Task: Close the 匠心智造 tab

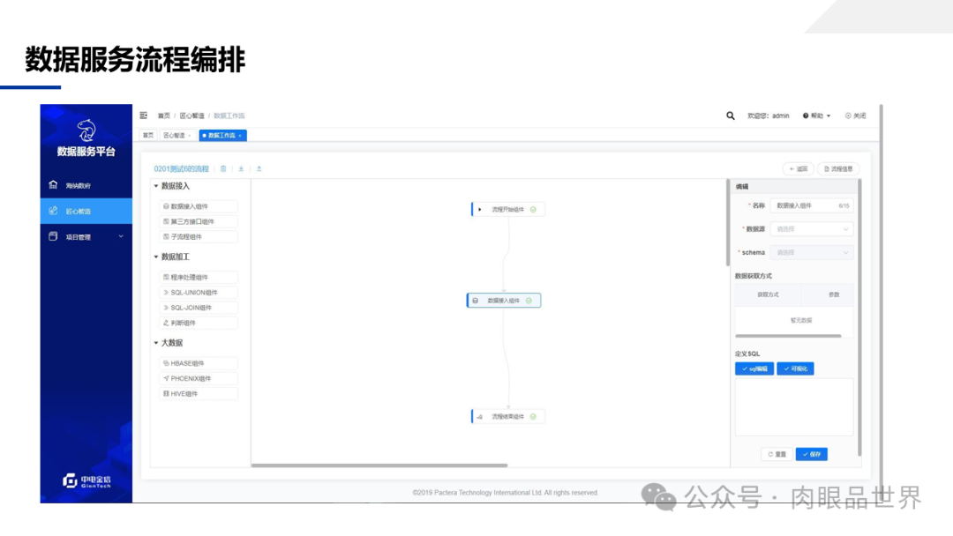Action: click(x=190, y=136)
